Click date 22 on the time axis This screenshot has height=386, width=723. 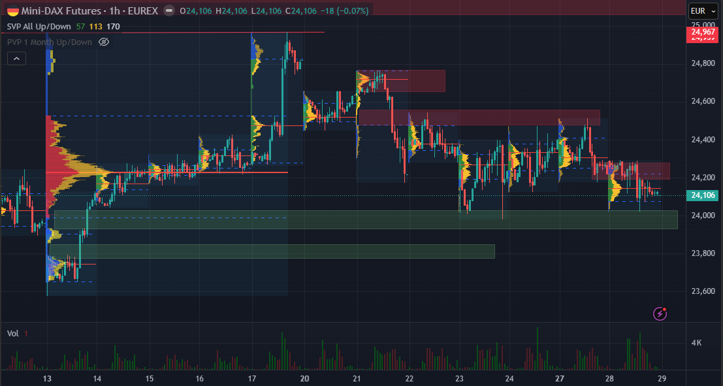(409, 378)
